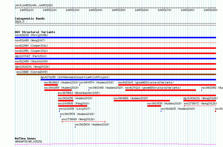Select the thin red line under esv2738072
This screenshot has width=223, height=147.
[200, 106]
